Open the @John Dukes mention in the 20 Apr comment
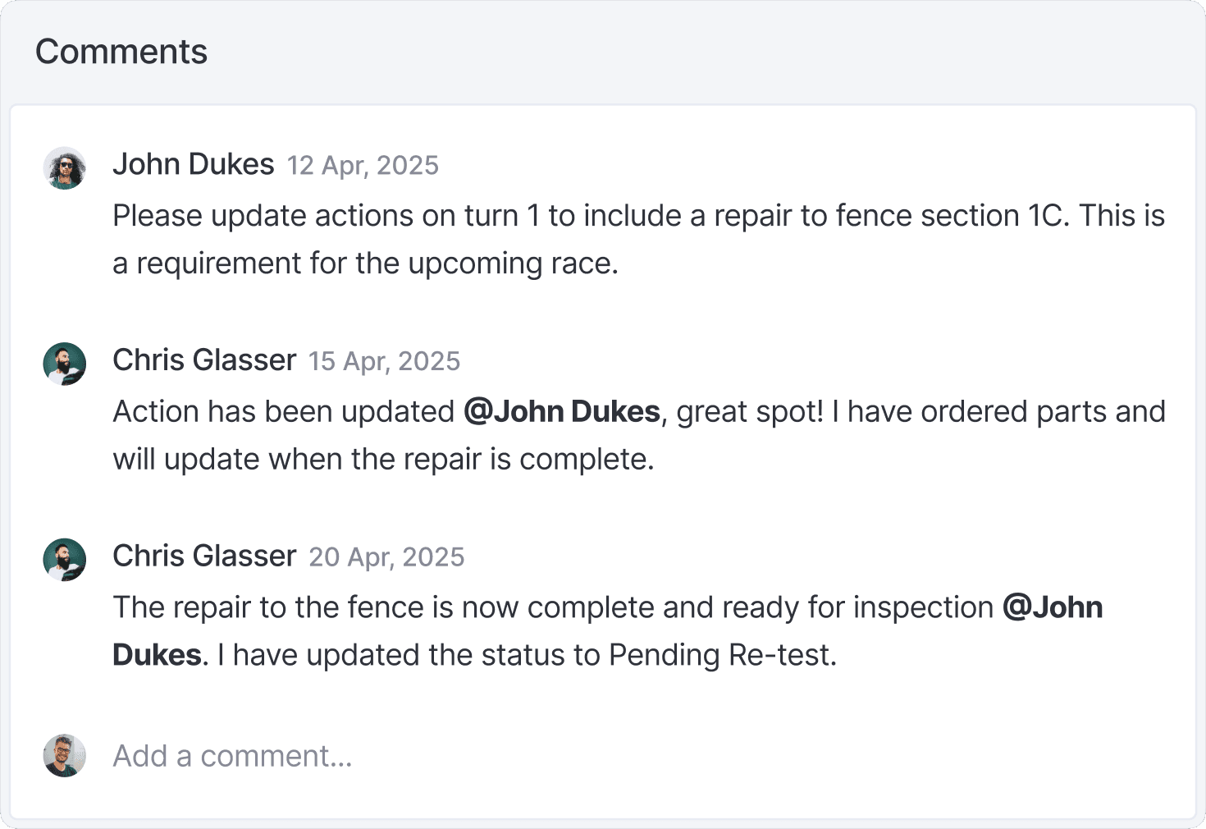1206x829 pixels. pos(1053,607)
